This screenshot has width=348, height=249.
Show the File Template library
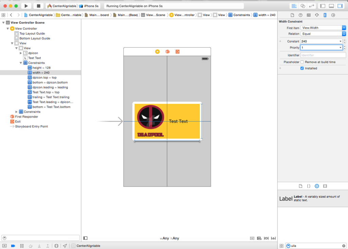300,186
